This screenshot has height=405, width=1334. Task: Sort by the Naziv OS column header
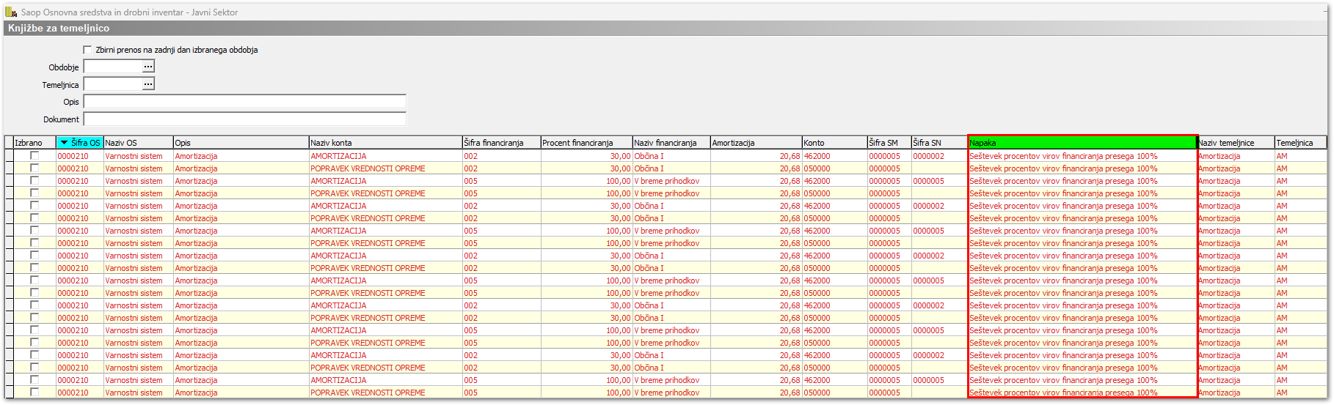click(138, 143)
